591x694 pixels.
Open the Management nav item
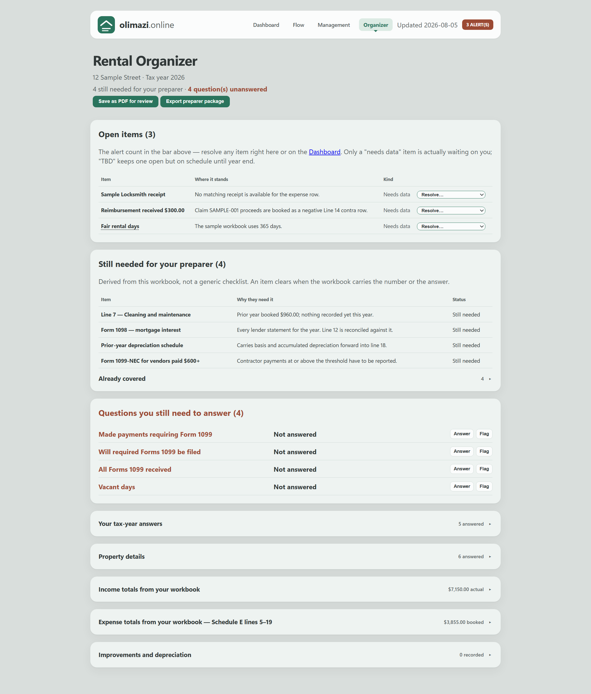pos(334,25)
